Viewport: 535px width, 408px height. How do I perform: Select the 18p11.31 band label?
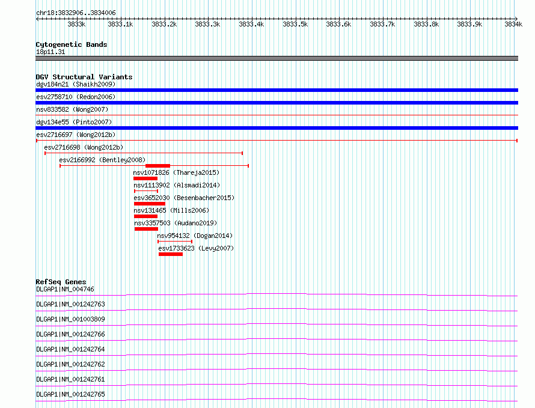50,52
